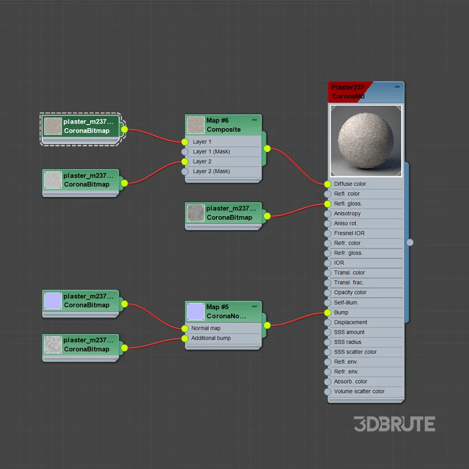Click the Self-illum. input socket

(328, 303)
